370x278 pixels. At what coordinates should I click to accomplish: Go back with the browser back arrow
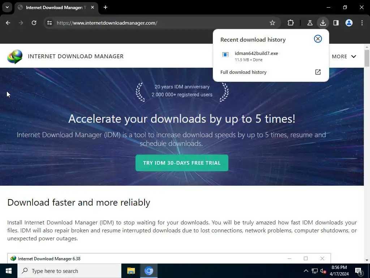tap(8, 23)
